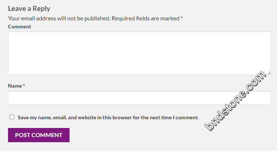Click the 'Your email address will not be published' note

coord(59,18)
